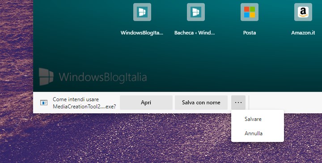Viewport: 322px width, 163px height.
Task: Toggle the three-dots more options button
Action: [238, 103]
